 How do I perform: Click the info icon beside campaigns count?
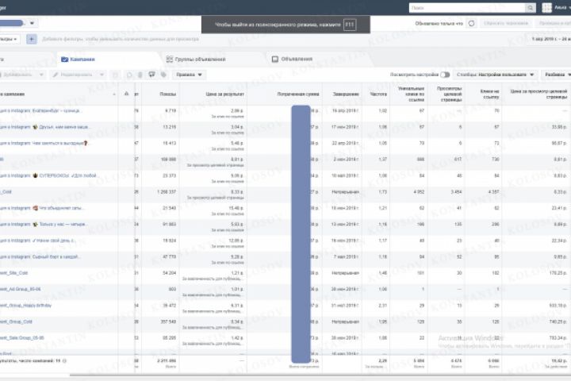(64, 361)
